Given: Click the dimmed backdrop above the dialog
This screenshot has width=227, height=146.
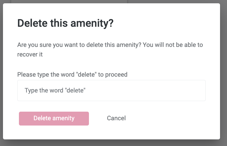Looking at the screenshot, I should 66,2.
